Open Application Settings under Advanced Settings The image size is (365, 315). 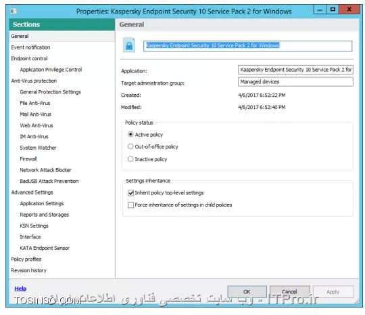[x=42, y=203]
